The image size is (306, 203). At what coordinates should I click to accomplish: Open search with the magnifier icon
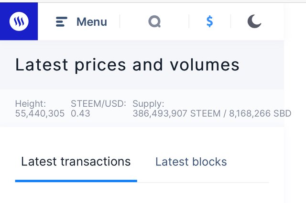click(x=154, y=21)
